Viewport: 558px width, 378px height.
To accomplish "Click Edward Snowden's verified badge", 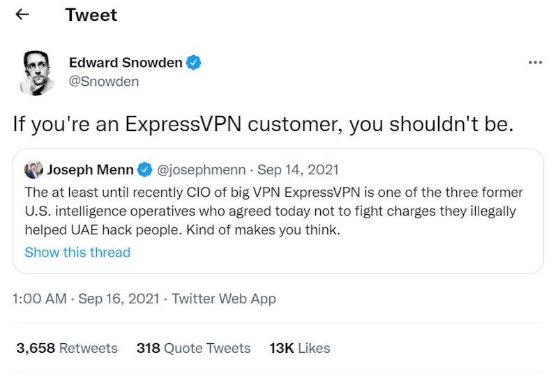I will (x=194, y=63).
